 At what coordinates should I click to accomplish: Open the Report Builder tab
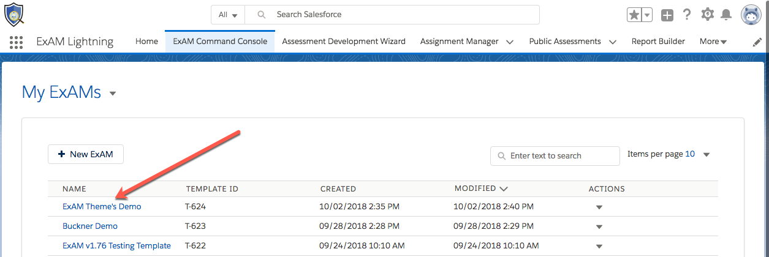click(x=658, y=42)
